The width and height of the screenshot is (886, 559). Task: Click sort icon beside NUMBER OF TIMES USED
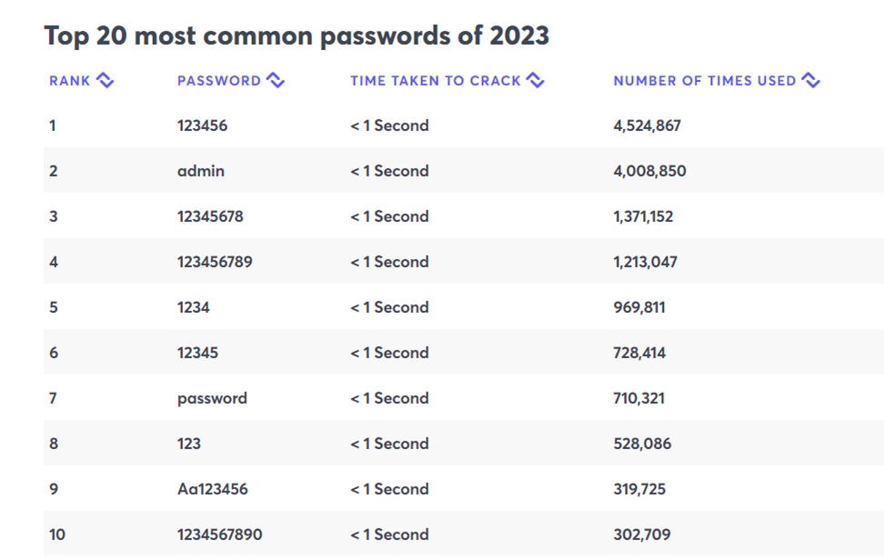(811, 81)
